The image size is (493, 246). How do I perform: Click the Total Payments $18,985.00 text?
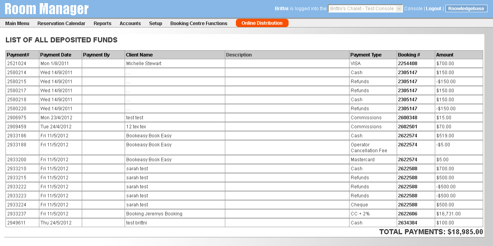tap(431, 232)
